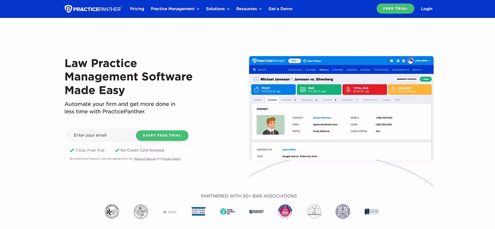Open the Messages tab with badge 6

tap(309, 100)
